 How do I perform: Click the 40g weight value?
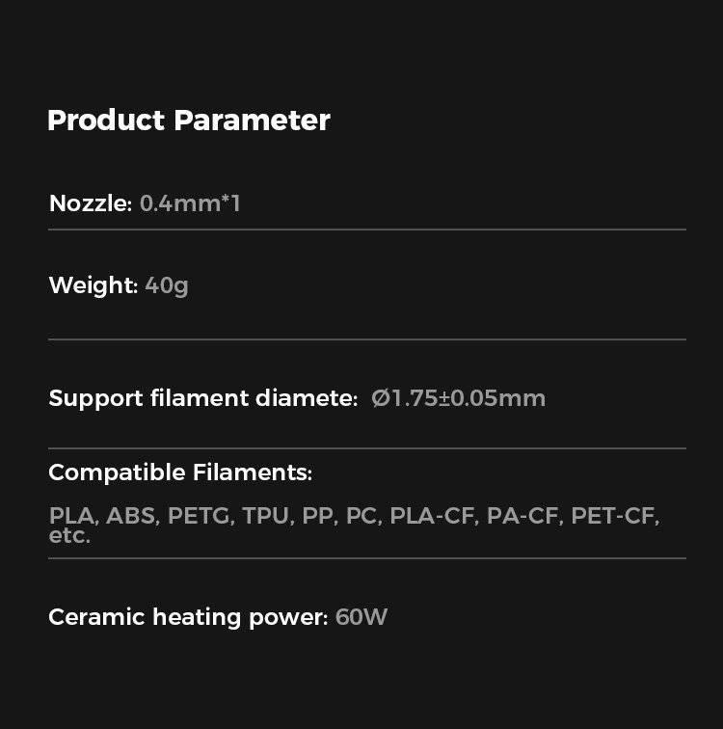pyautogui.click(x=167, y=285)
